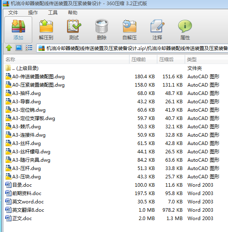The width and height of the screenshot is (228, 232).
Task: Select the .. (上级目录) row text
Action: point(25,68)
